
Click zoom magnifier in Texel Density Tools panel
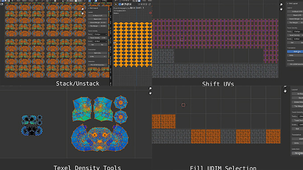coord(150,89)
